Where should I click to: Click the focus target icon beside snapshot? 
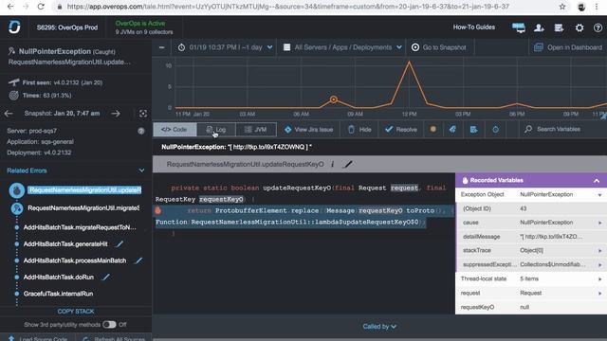pos(143,114)
